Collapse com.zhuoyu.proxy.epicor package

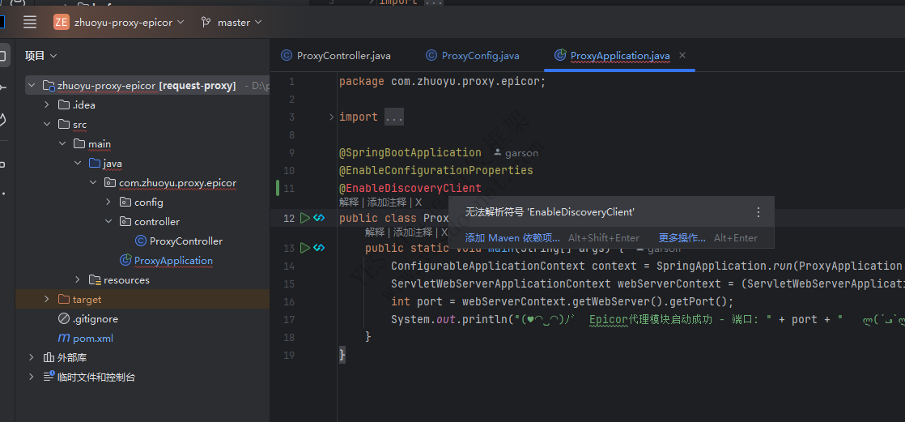click(x=93, y=183)
